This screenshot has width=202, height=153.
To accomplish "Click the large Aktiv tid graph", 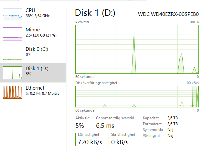I will coord(137,49).
